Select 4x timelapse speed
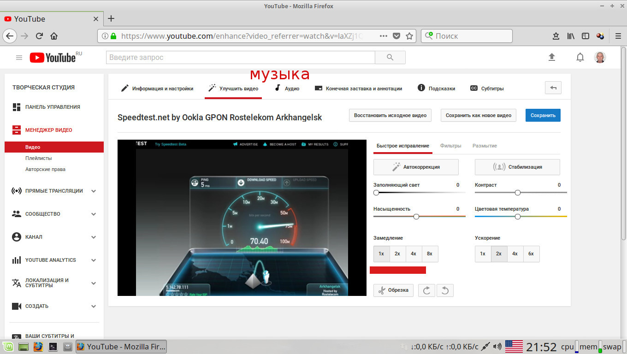 click(x=515, y=254)
